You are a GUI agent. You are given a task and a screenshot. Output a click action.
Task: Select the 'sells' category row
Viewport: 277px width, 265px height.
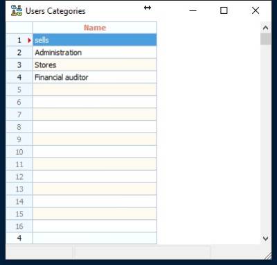point(95,40)
